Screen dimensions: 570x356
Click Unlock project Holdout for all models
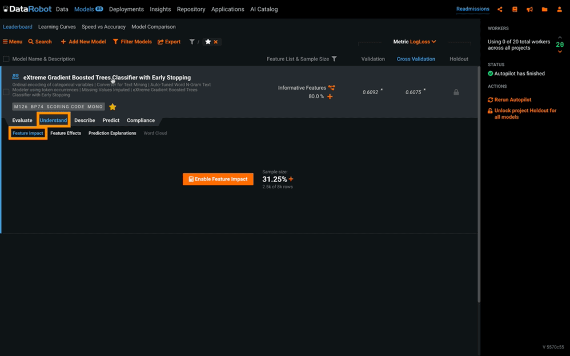pyautogui.click(x=522, y=114)
